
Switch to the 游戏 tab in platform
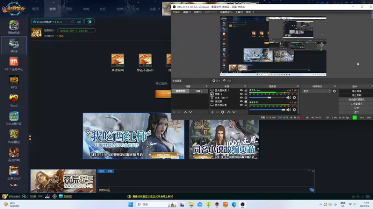[53, 9]
